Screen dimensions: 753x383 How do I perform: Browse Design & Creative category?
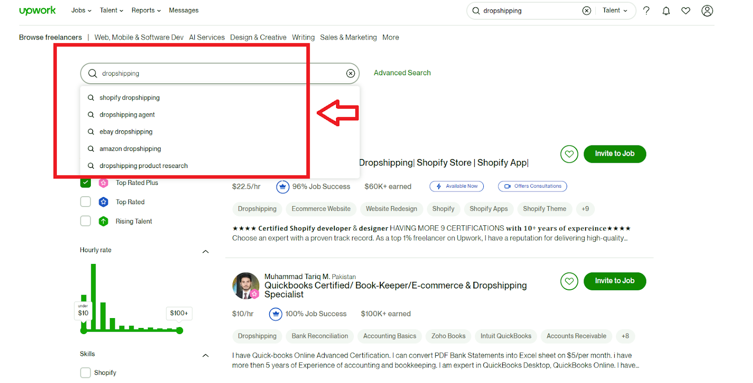pos(258,37)
